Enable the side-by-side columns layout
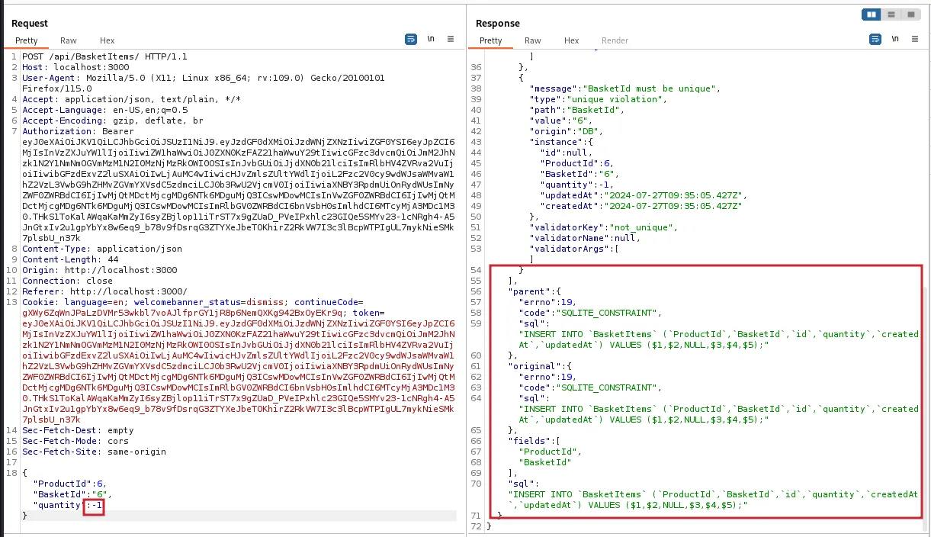The width and height of the screenshot is (931, 537). 870,14
